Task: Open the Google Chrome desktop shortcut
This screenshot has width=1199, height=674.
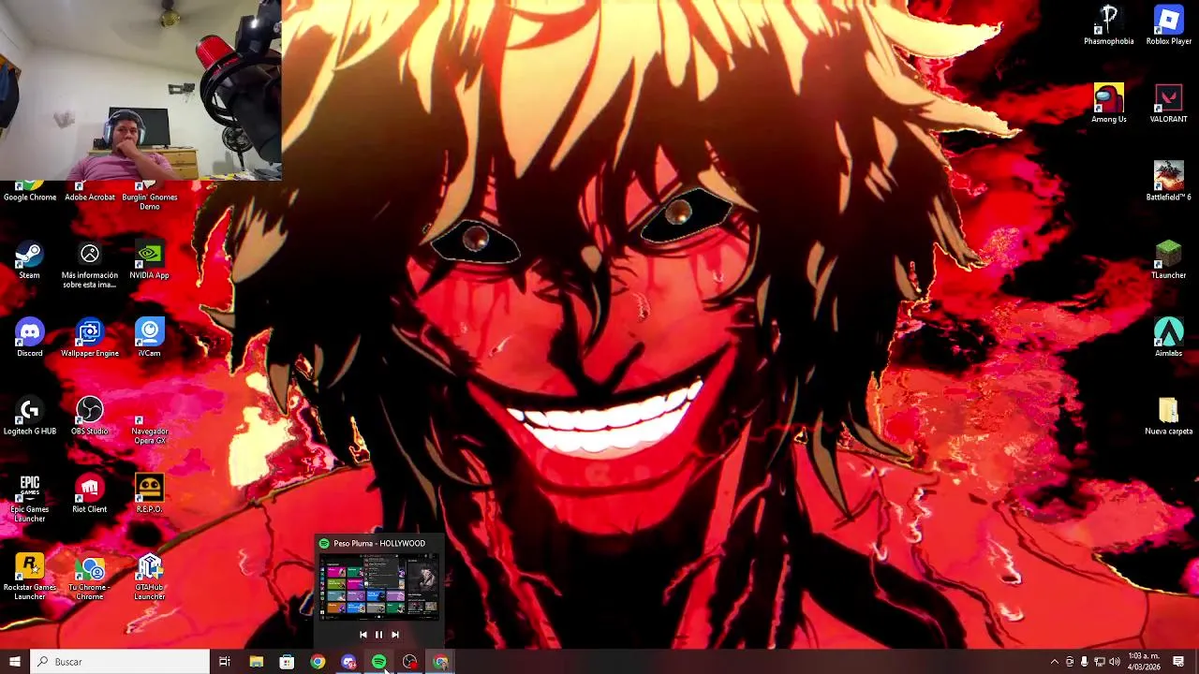Action: [x=30, y=191]
